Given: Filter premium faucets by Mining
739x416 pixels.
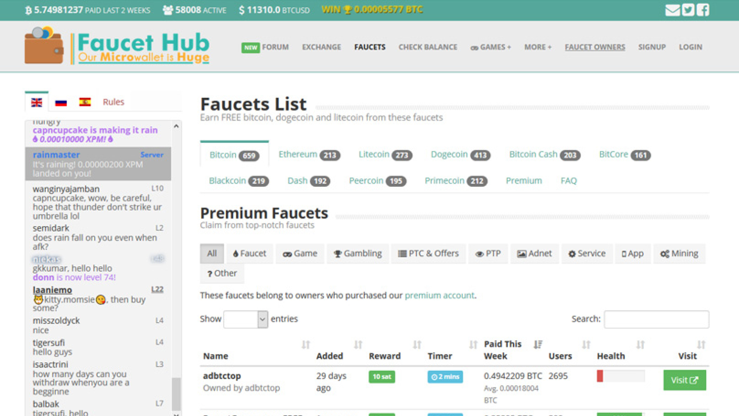Looking at the screenshot, I should point(679,253).
